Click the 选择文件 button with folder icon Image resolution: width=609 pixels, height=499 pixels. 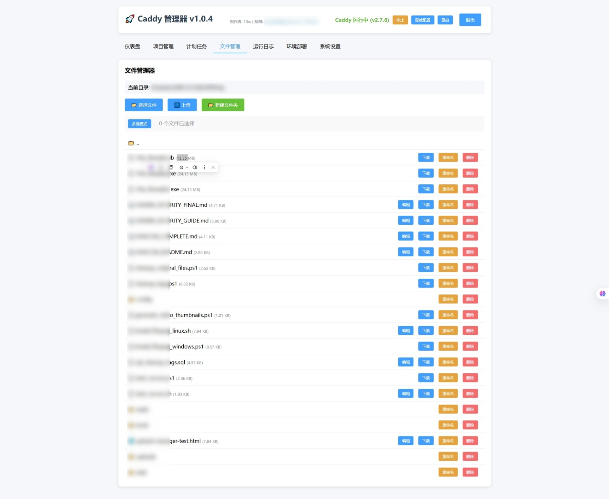point(144,105)
